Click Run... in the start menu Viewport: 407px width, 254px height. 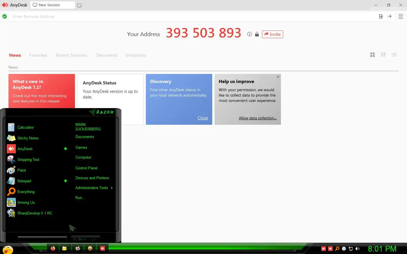click(x=80, y=198)
